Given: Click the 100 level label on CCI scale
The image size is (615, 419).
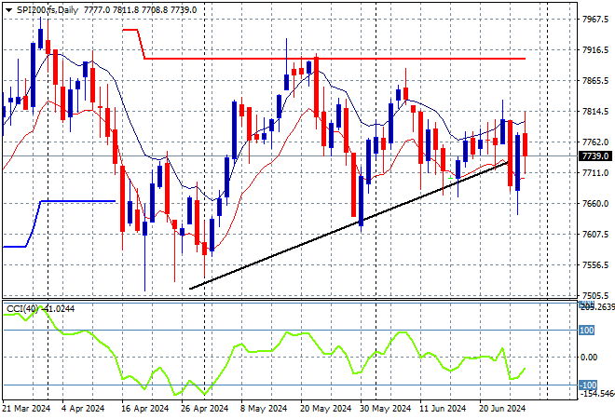Looking at the screenshot, I should click(x=587, y=331).
